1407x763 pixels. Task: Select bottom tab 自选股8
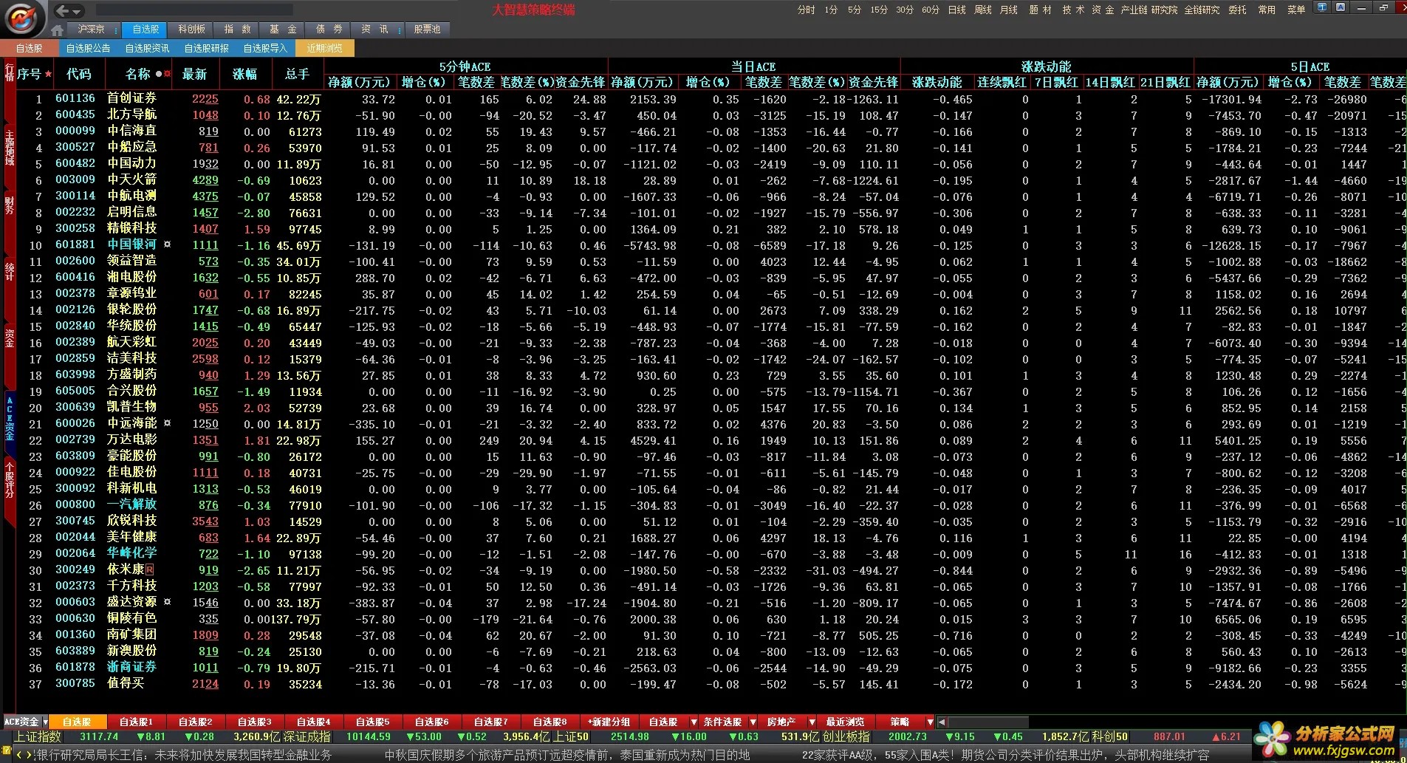pyautogui.click(x=550, y=722)
